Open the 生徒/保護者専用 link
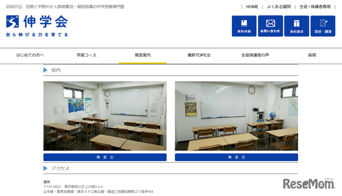 tap(315, 7)
